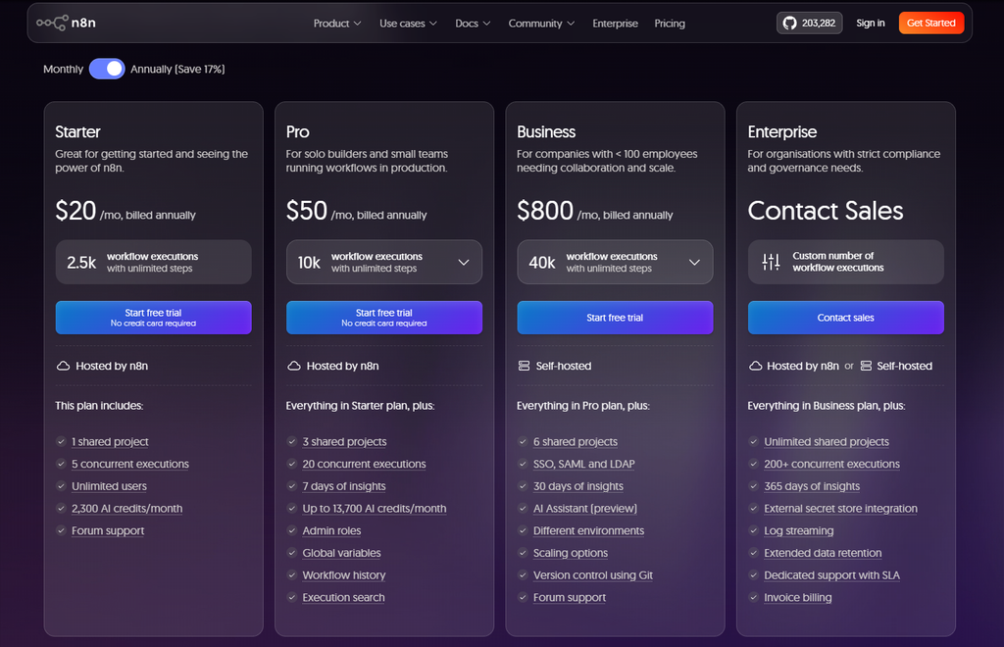Image resolution: width=1004 pixels, height=647 pixels.
Task: Open the Enterprise link in the header
Action: [x=616, y=24]
